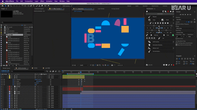Select the Eraser tool
The height and width of the screenshot is (110, 197).
42,6
